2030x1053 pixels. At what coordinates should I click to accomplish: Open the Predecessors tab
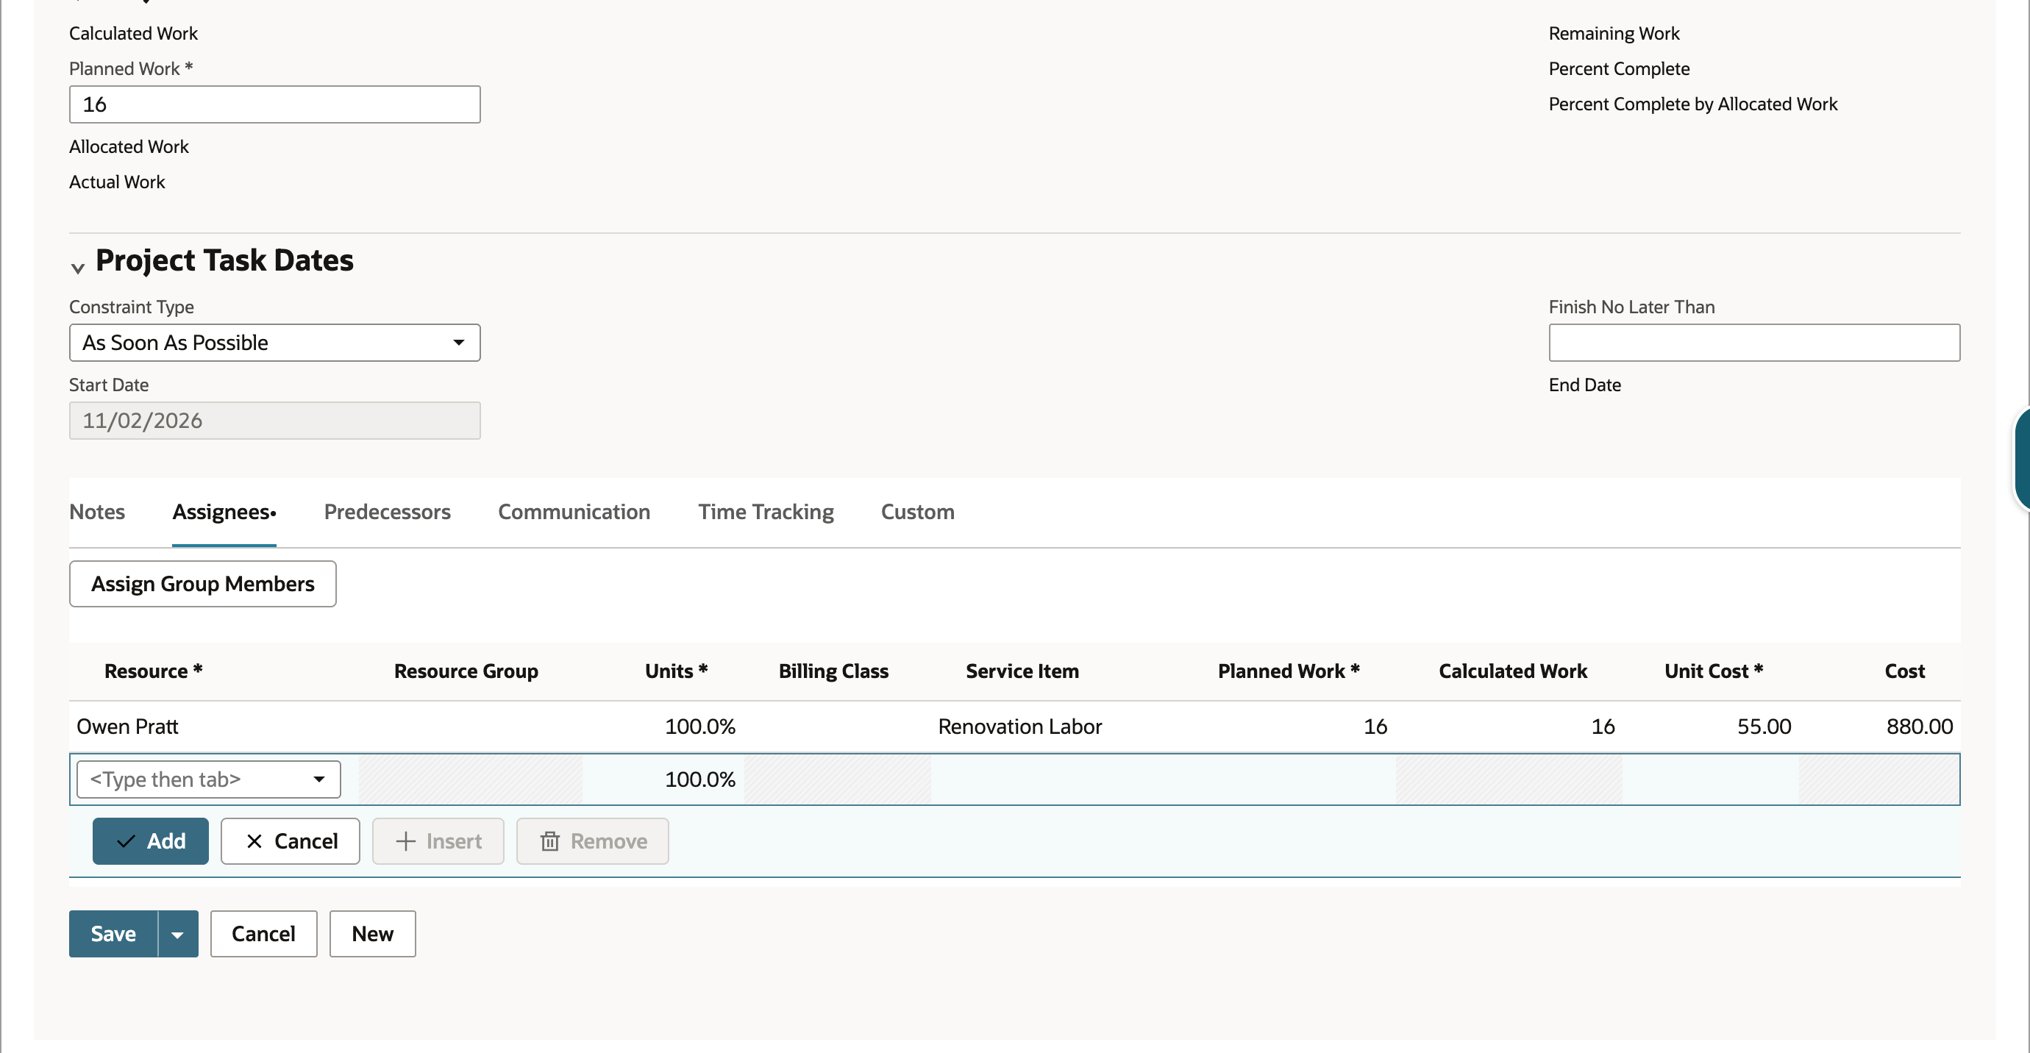(387, 512)
